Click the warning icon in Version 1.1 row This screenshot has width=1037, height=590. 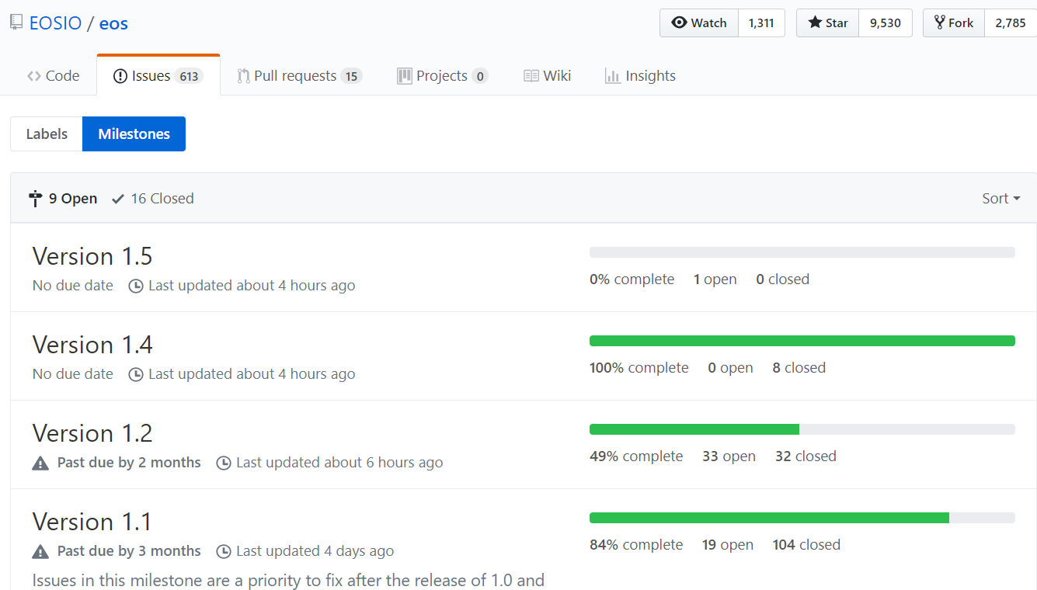[x=40, y=551]
